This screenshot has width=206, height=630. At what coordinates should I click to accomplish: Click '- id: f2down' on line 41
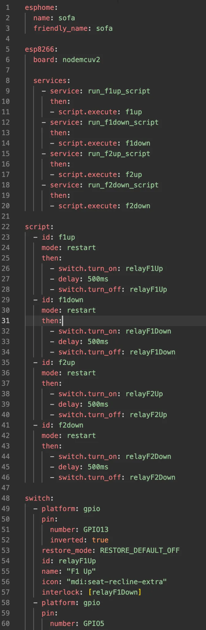tap(58, 426)
